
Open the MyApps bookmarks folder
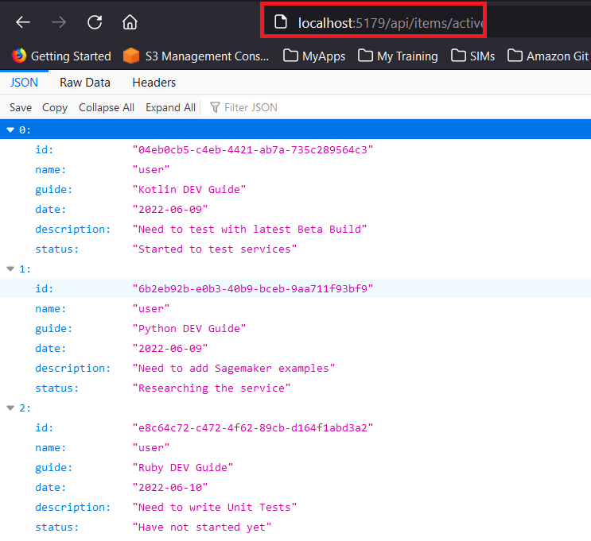coord(316,56)
